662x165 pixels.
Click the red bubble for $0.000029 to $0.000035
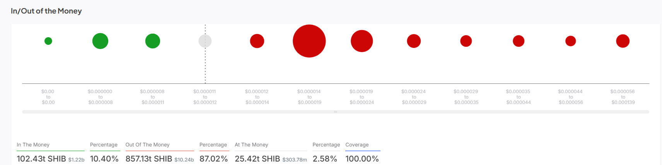[466, 41]
